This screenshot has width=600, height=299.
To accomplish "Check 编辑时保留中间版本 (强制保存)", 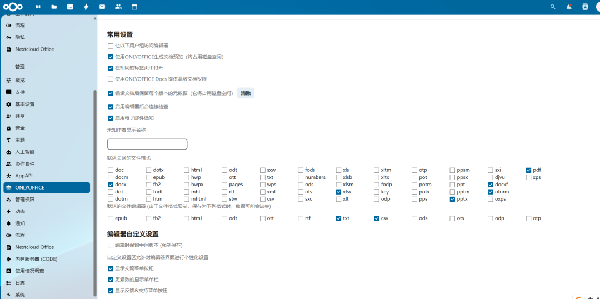I will 111,245.
